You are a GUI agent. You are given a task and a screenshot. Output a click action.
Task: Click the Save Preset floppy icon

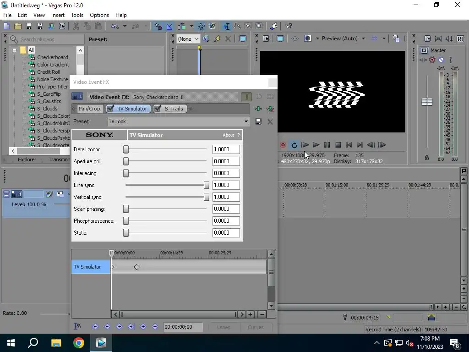[258, 121]
